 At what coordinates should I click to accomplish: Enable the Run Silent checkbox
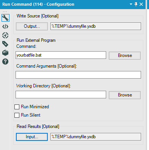[17, 115]
